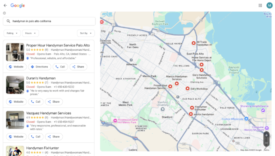The width and height of the screenshot is (275, 156).
Task: Click the info icon above the search box
Action: [4, 13]
